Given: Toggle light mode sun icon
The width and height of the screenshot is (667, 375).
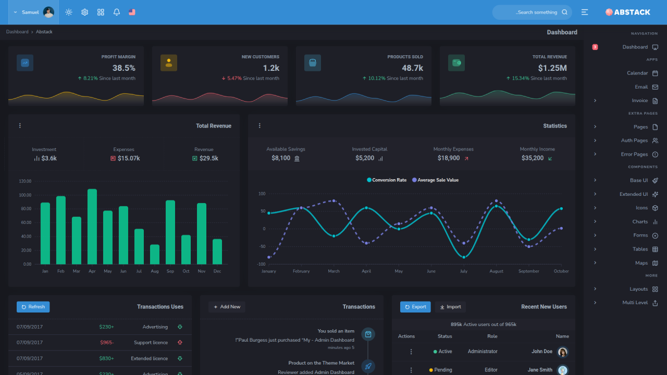Looking at the screenshot, I should coord(69,12).
